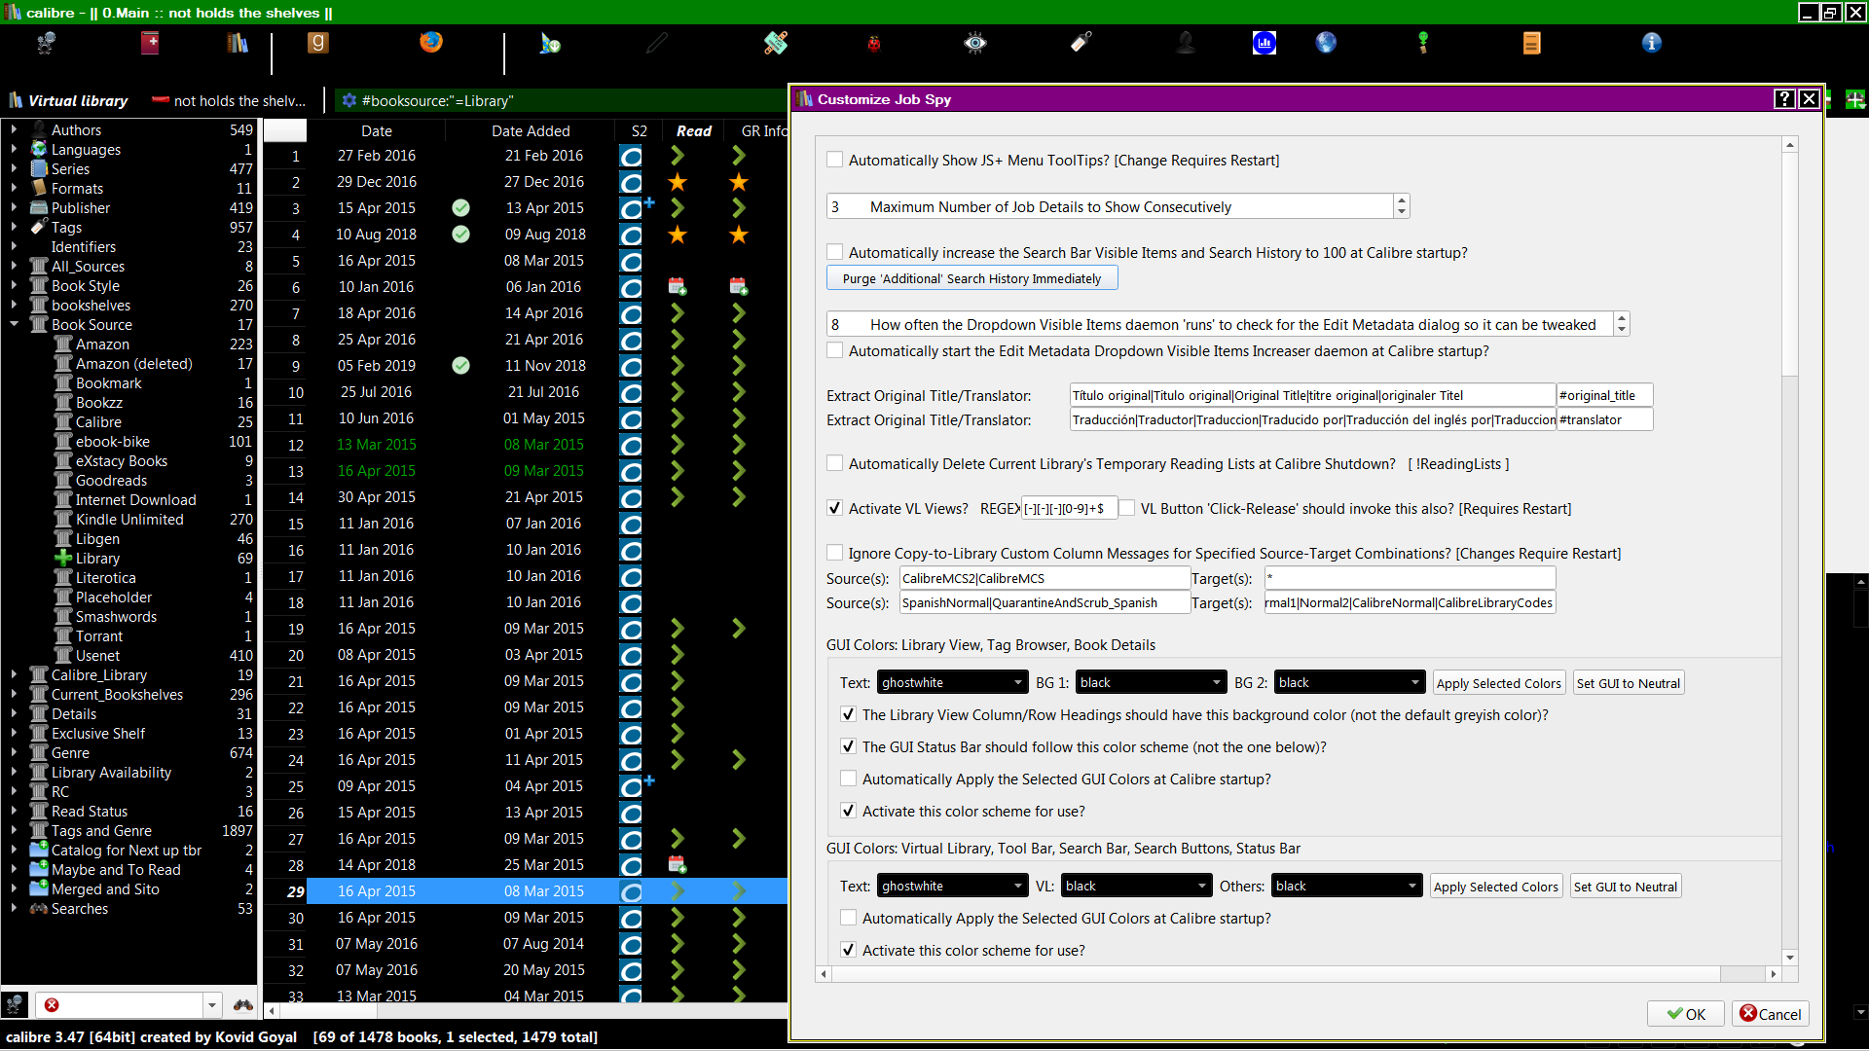This screenshot has height=1051, width=1869.
Task: Click the eye-shaped view icon in toolbar
Action: [x=974, y=43]
